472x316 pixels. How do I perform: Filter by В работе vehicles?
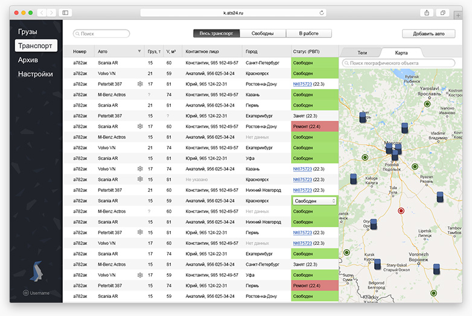coord(309,33)
